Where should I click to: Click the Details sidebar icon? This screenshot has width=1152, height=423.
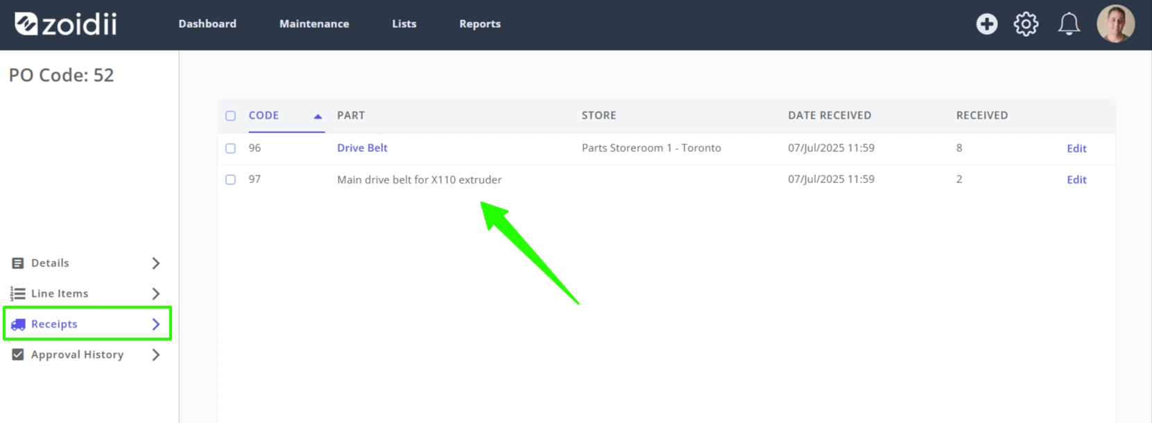click(18, 263)
